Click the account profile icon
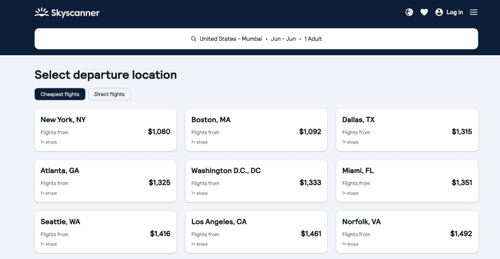Viewport: 500px width, 259px height. click(x=439, y=12)
